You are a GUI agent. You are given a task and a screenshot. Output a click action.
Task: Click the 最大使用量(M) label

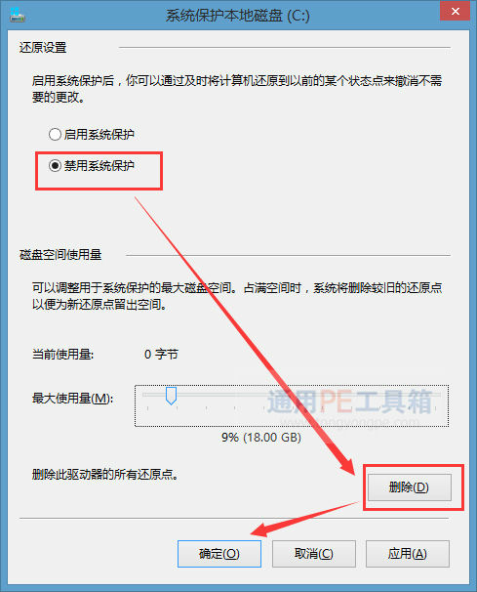click(x=72, y=398)
